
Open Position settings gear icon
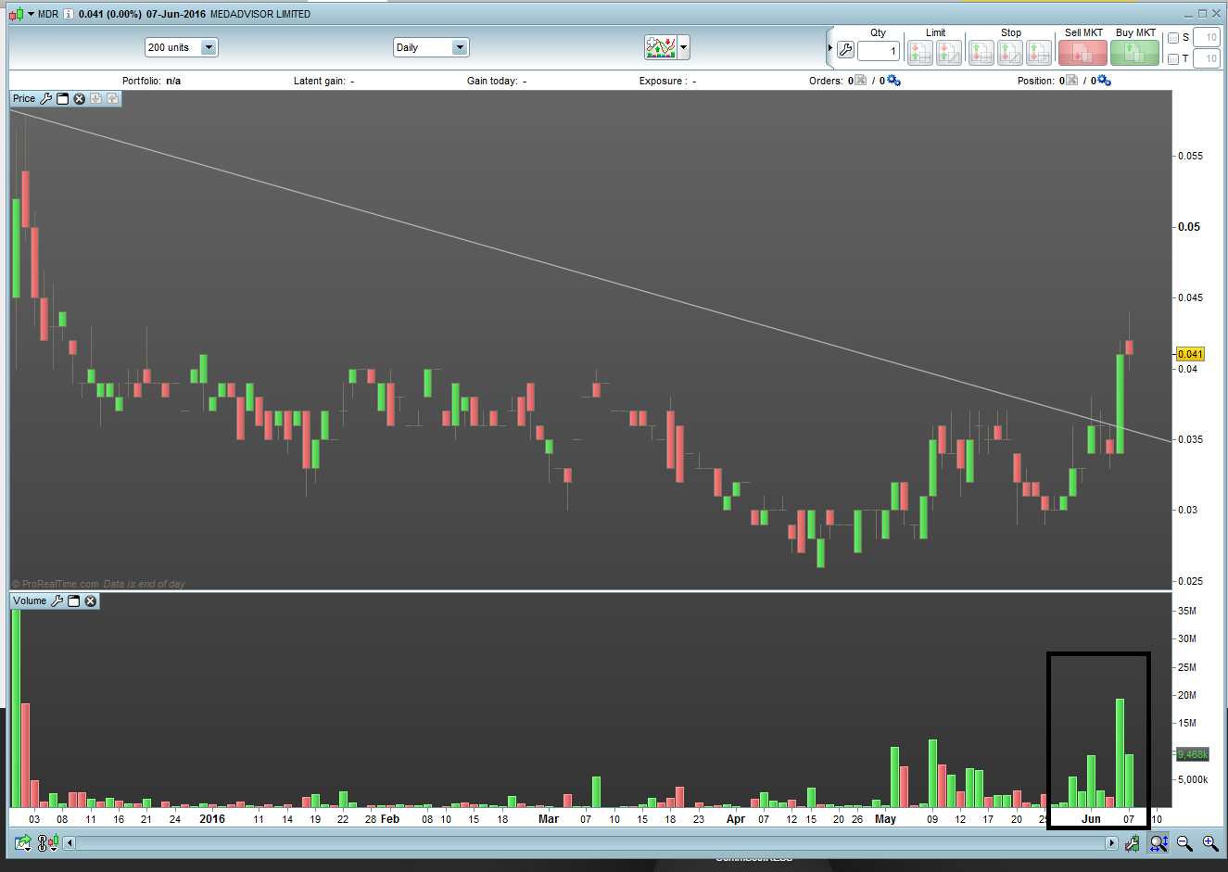coord(1104,81)
